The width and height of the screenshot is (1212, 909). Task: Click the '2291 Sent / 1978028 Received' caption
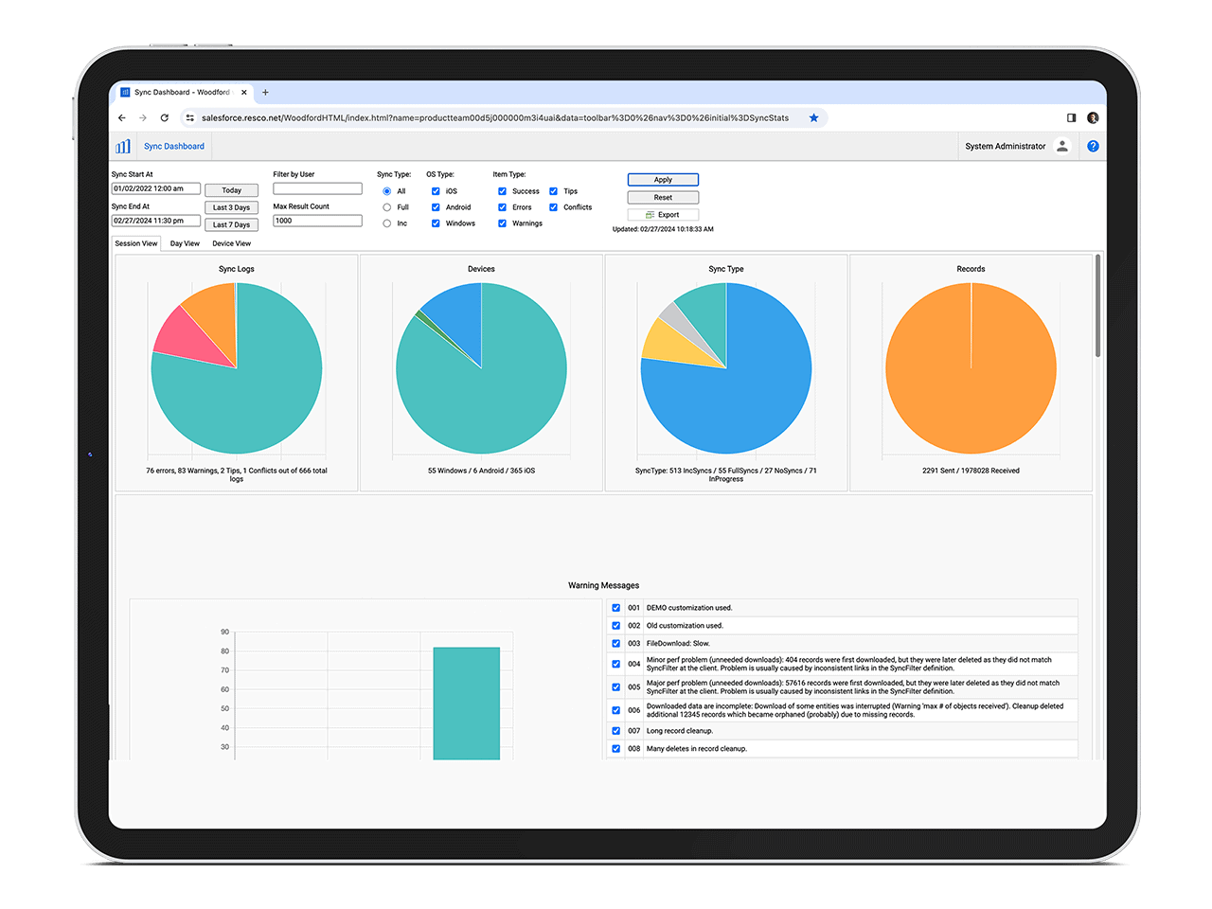click(x=971, y=471)
